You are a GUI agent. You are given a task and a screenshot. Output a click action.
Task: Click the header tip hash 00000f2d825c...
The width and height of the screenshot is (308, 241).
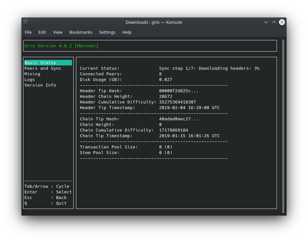click(179, 91)
